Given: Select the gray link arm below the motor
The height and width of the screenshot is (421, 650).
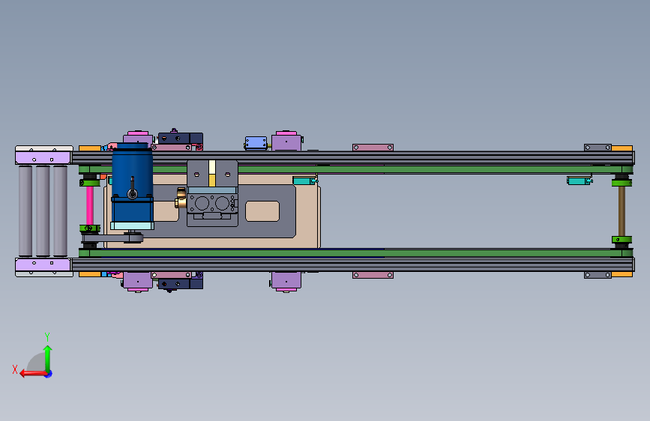Looking at the screenshot, I should point(112,238).
